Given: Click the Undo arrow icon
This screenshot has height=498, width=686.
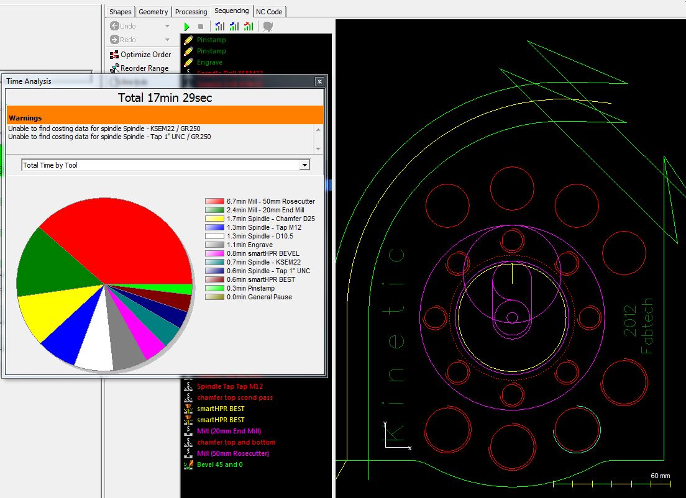Looking at the screenshot, I should (x=114, y=26).
